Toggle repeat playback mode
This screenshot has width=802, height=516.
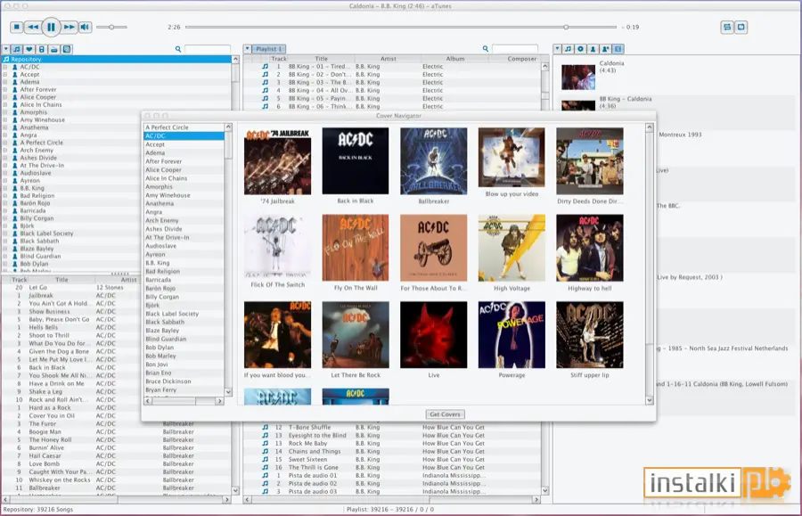(741, 27)
